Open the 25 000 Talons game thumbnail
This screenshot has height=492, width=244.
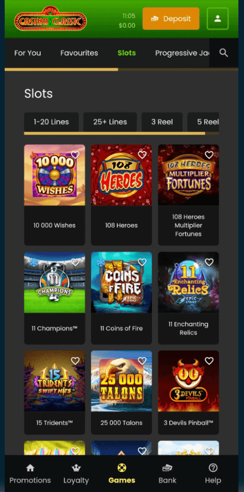tap(122, 381)
